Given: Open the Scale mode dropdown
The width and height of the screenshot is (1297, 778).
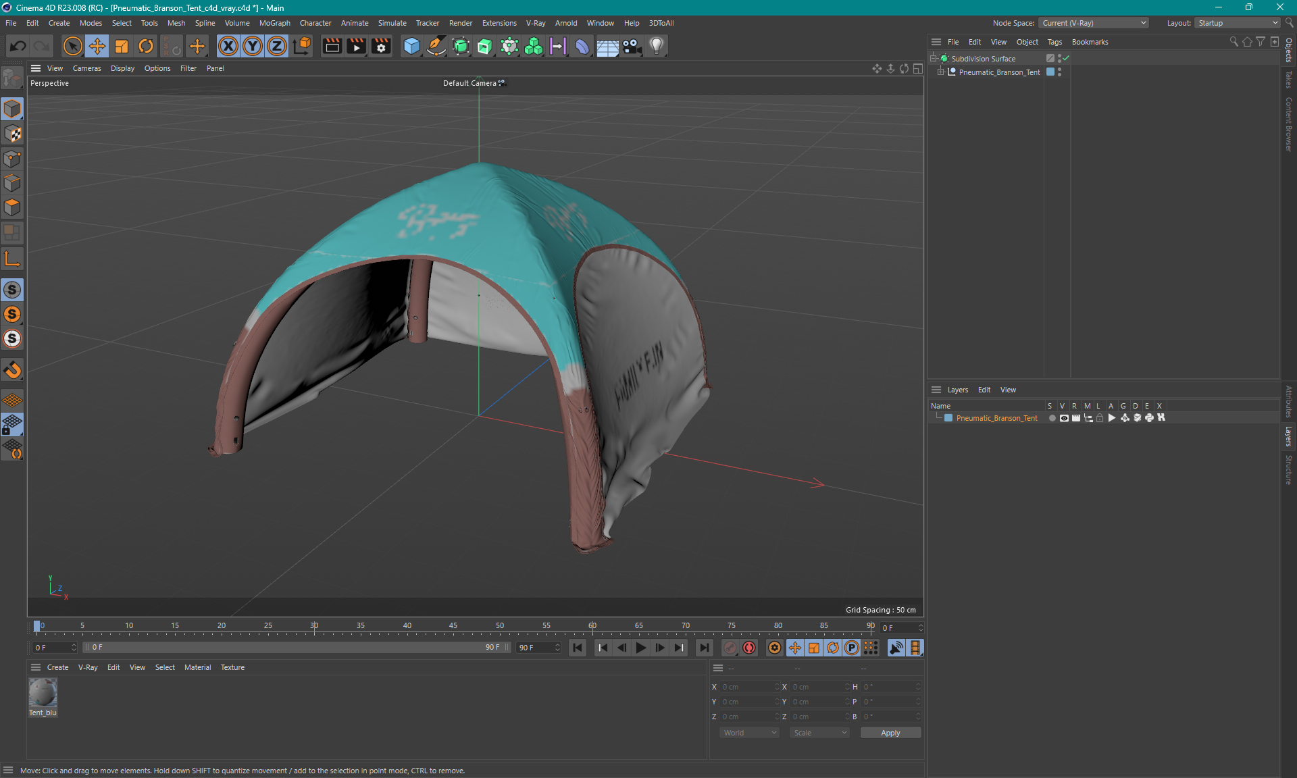Looking at the screenshot, I should click(x=820, y=733).
